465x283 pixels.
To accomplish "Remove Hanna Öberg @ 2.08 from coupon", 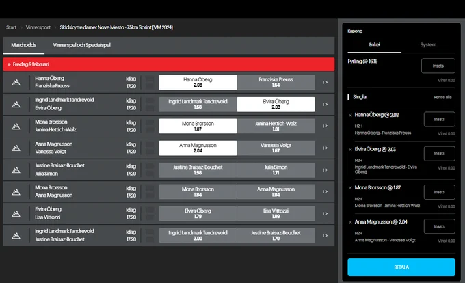I will point(350,116).
